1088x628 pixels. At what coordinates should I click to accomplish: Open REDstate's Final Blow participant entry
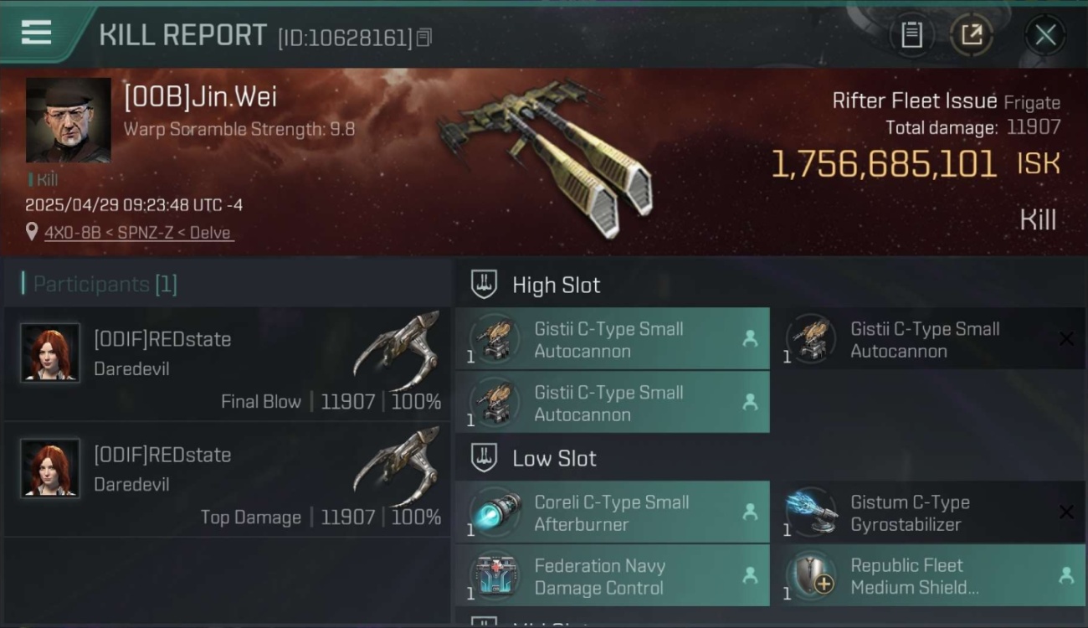pos(228,364)
